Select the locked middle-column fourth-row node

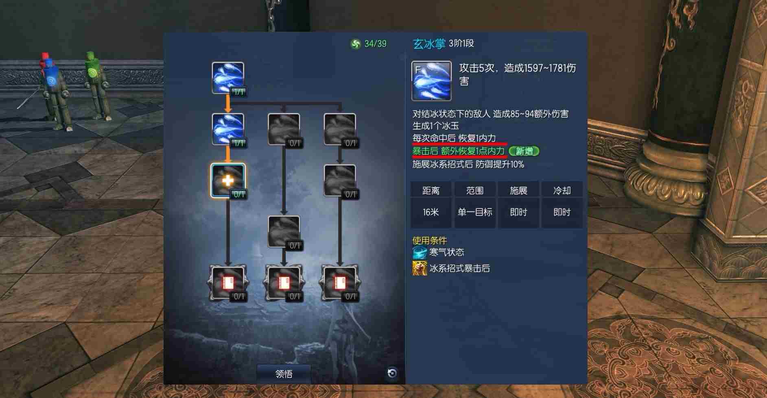[284, 232]
